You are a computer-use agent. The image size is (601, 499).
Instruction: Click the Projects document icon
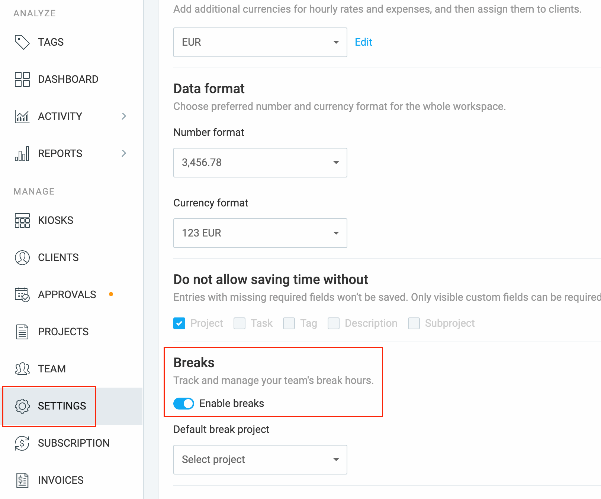[x=22, y=332]
